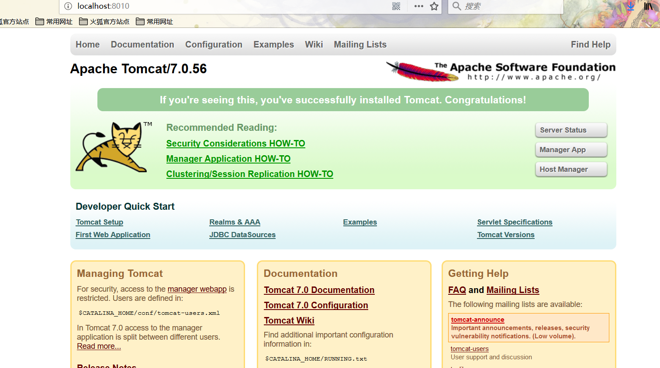Image resolution: width=660 pixels, height=368 pixels.
Task: Click the Tomcat cat logo image
Action: coord(113,147)
